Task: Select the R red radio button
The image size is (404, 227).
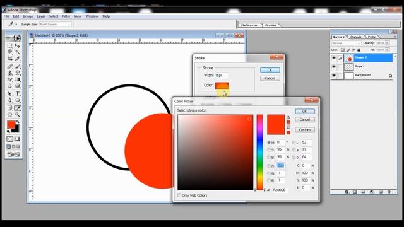Action: pyautogui.click(x=269, y=166)
